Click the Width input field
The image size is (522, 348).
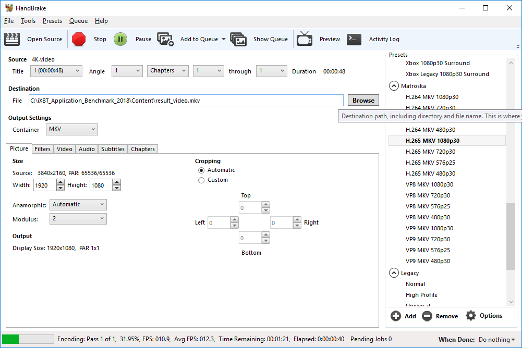(45, 185)
